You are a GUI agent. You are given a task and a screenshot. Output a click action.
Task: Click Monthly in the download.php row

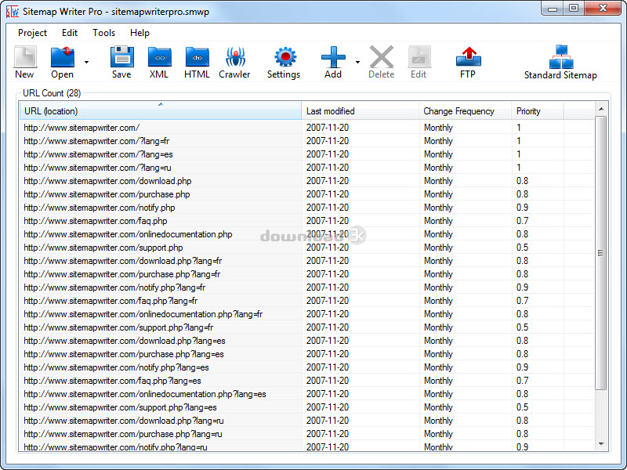[x=438, y=181]
